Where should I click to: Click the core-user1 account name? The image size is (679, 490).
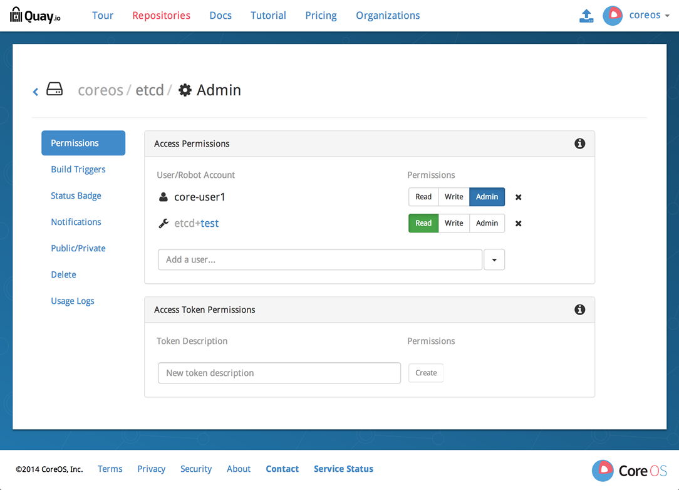coord(200,197)
